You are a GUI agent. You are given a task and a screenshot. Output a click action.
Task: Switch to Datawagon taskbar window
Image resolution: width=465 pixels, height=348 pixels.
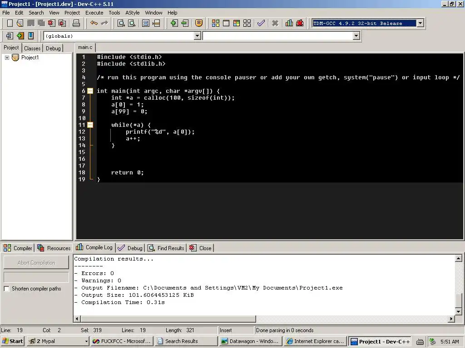pos(251,342)
